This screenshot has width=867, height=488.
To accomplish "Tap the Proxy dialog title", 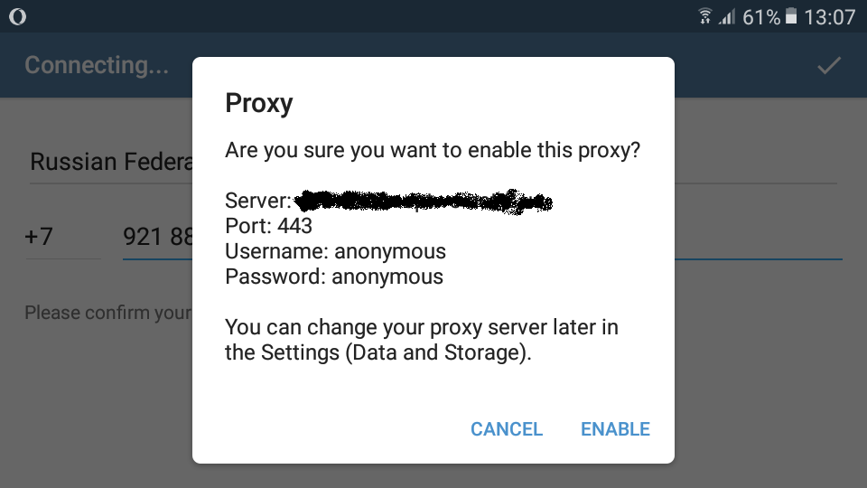I will coord(259,103).
